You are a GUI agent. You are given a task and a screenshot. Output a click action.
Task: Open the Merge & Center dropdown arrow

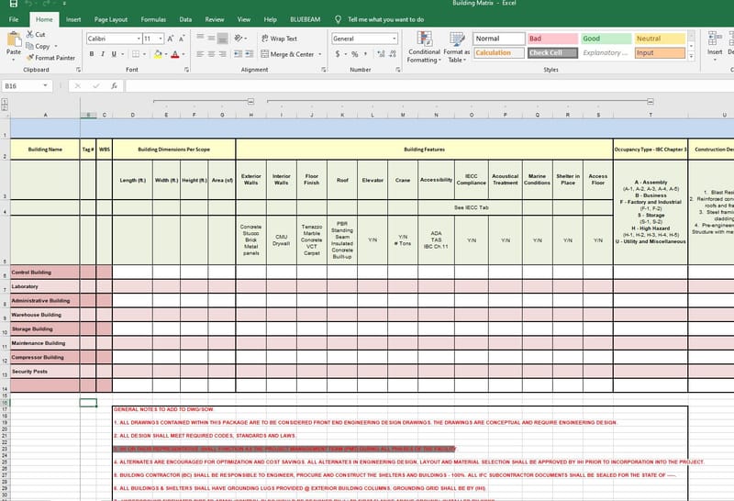click(322, 54)
